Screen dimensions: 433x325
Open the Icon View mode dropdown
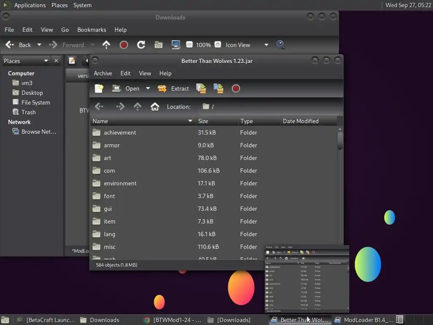click(247, 45)
